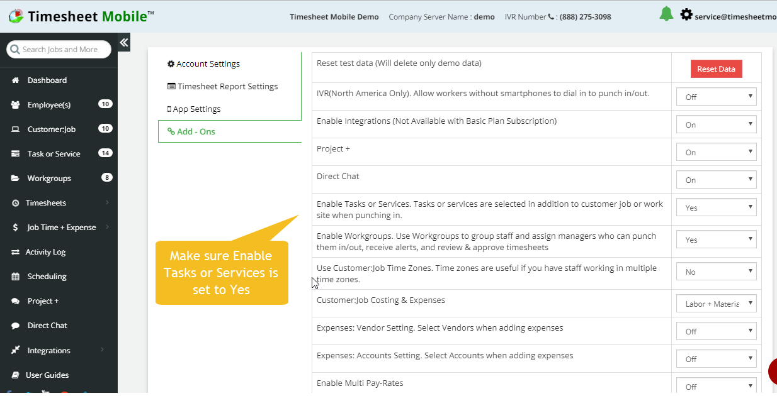Click the Project + chat bubbles icon
777x396 pixels.
[15, 301]
